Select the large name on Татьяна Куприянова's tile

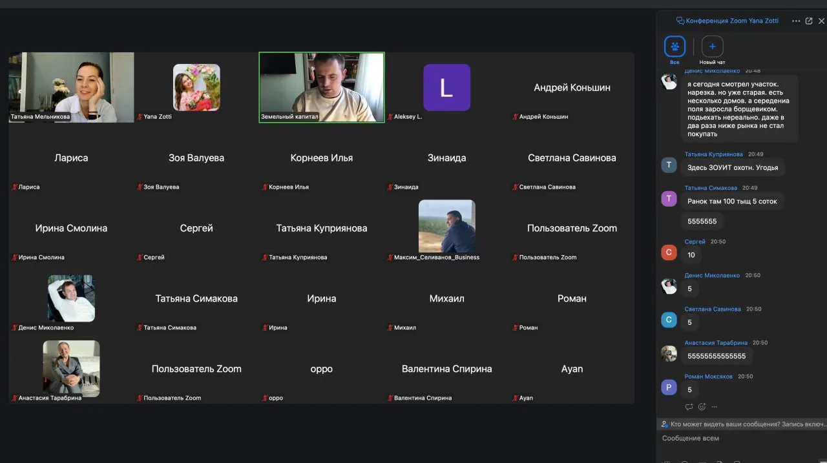[x=322, y=228]
